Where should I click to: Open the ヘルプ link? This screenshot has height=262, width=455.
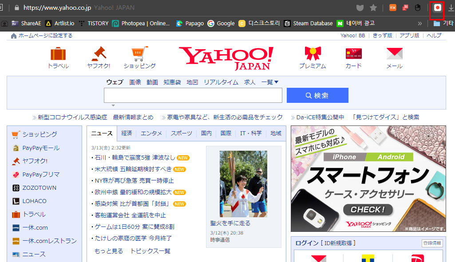(x=434, y=35)
